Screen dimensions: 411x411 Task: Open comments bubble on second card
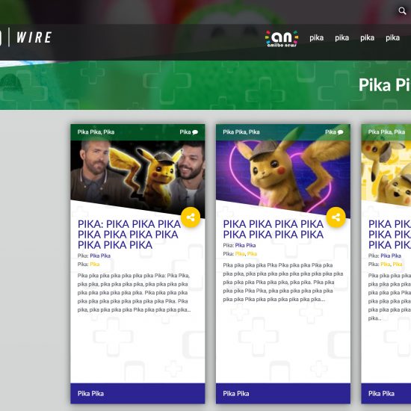tap(341, 132)
